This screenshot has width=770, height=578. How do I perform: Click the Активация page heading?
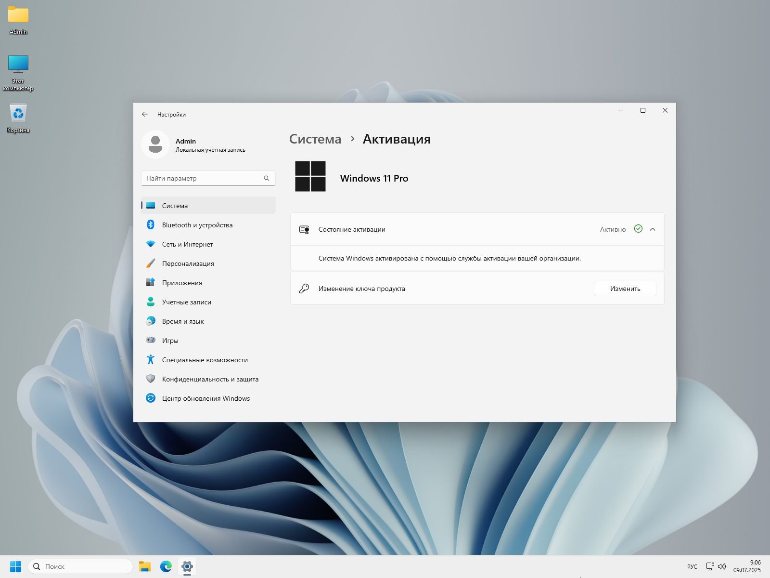tap(397, 139)
